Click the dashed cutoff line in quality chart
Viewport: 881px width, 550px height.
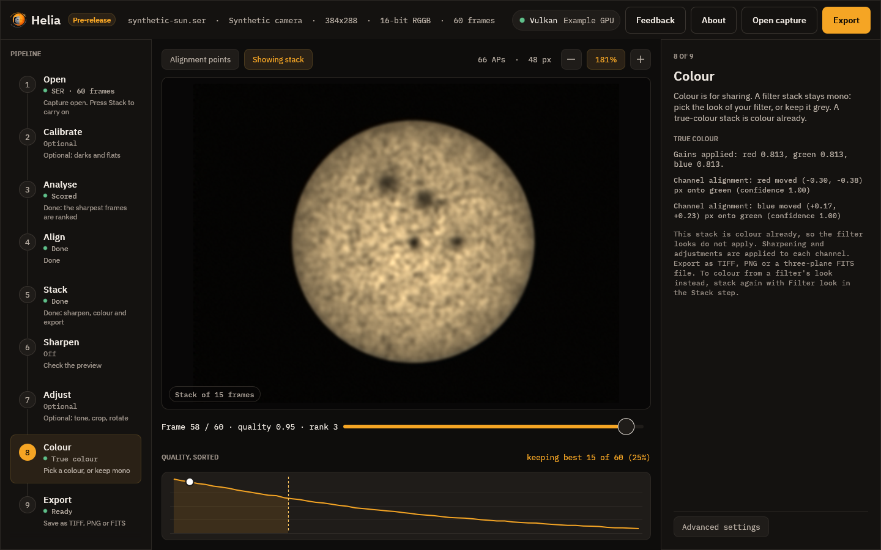tap(288, 504)
